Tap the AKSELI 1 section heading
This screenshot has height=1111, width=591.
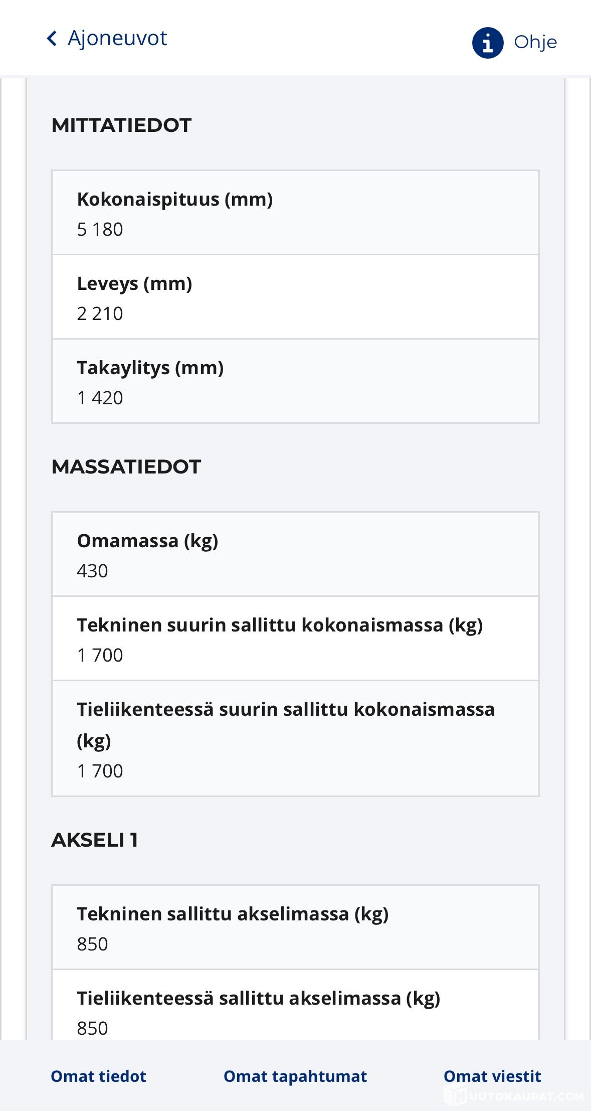pos(95,840)
